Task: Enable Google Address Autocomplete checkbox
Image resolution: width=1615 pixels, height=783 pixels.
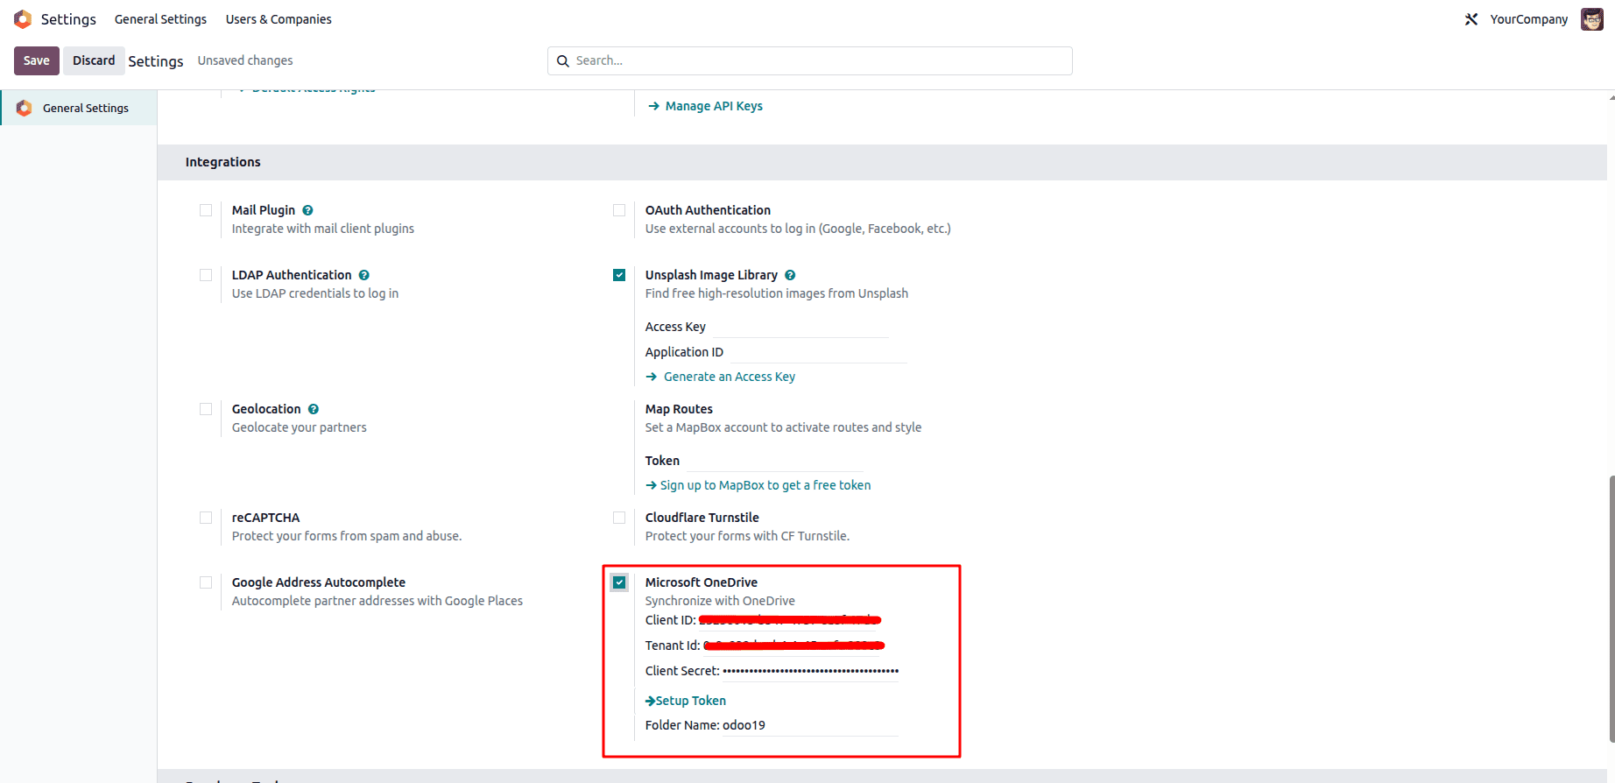Action: 206,582
